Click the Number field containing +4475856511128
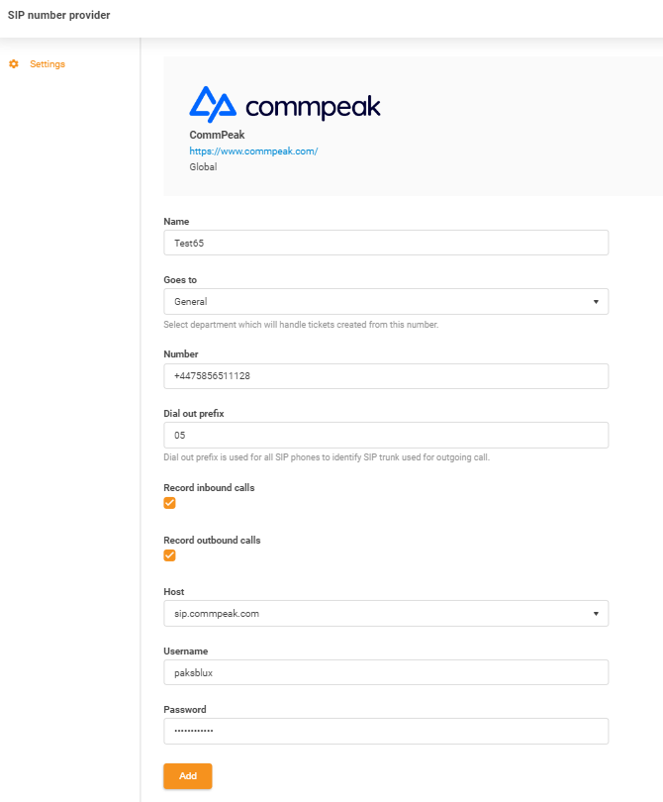Viewport: 663px width, 802px height. tap(386, 375)
